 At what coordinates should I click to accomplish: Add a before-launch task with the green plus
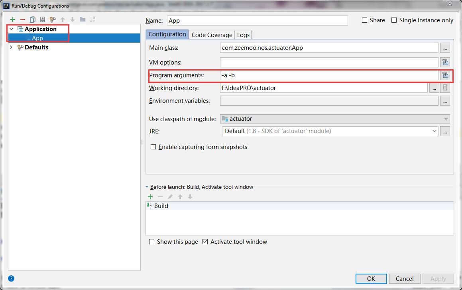[x=150, y=197]
